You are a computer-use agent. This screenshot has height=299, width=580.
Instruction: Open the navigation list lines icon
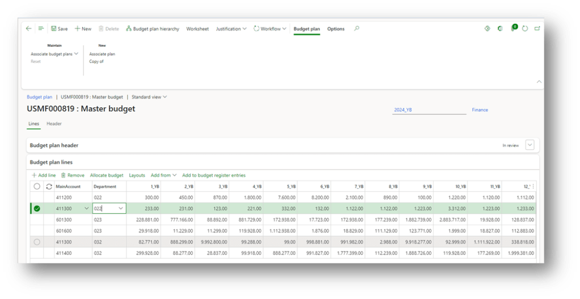click(41, 29)
